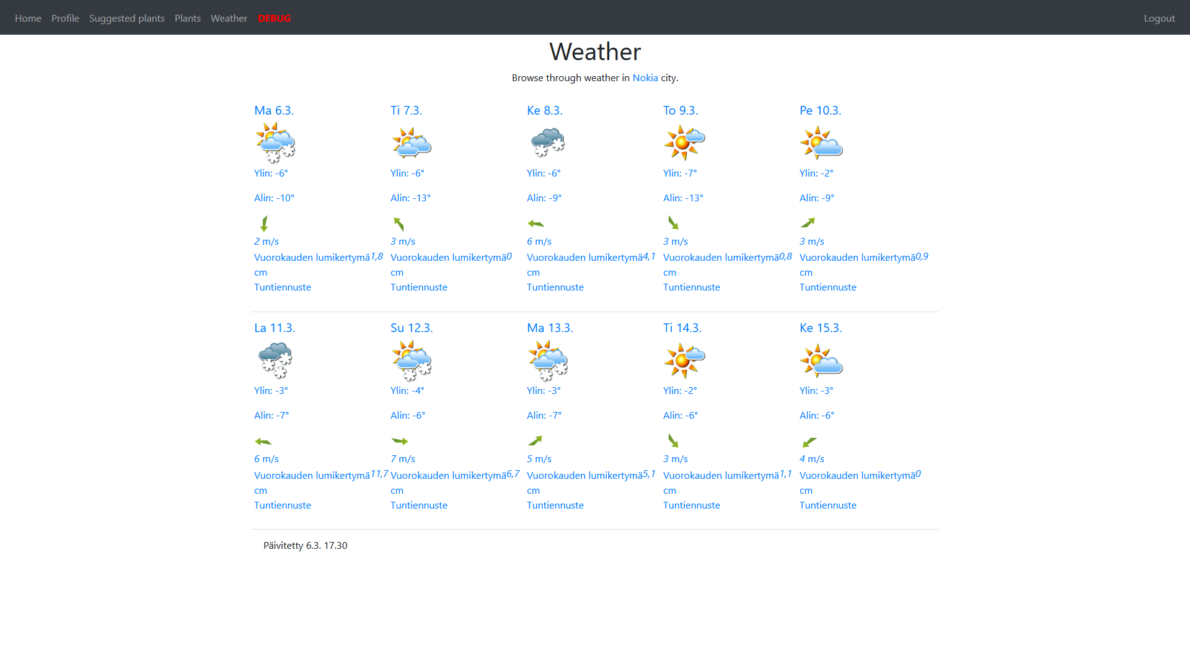Screen dimensions: 1190x669
Task: Open the Pe 10.3. day heading link
Action: [820, 110]
